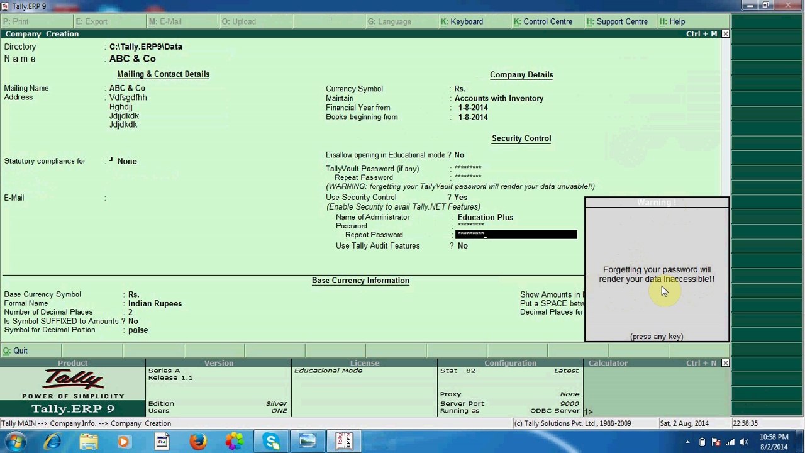
Task: Click Number of Decimal Places value 2
Action: click(x=130, y=312)
